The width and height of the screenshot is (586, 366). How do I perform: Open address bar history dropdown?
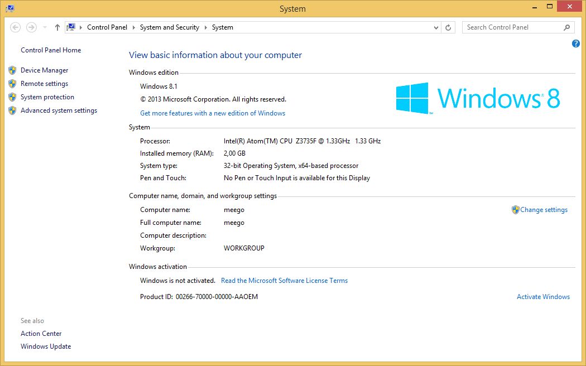coord(436,27)
